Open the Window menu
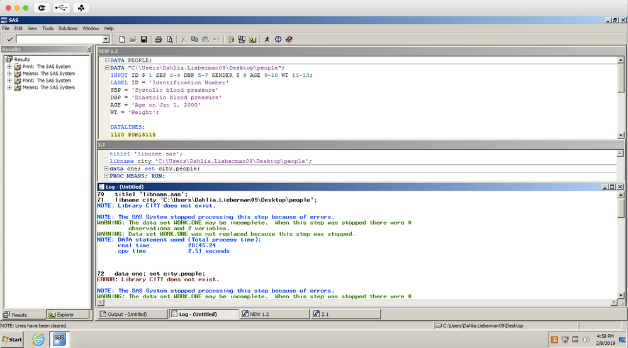The image size is (628, 348). (x=91, y=28)
